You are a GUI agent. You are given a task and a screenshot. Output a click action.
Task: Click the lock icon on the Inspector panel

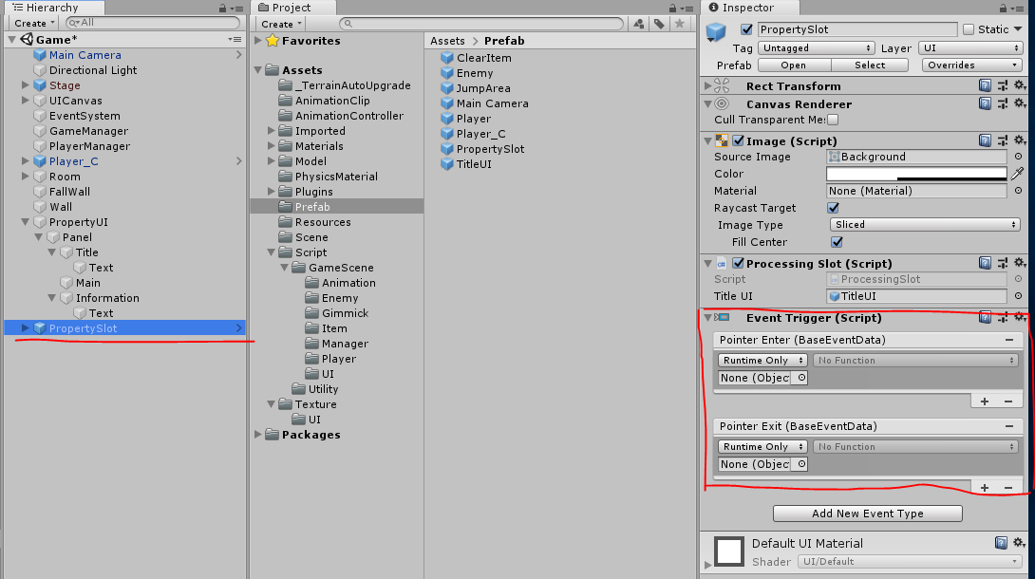[x=1004, y=8]
